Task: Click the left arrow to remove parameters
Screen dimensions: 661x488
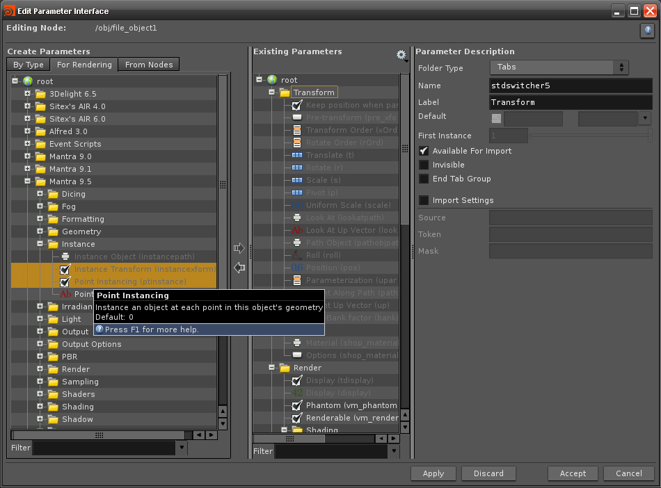Action: (x=239, y=268)
